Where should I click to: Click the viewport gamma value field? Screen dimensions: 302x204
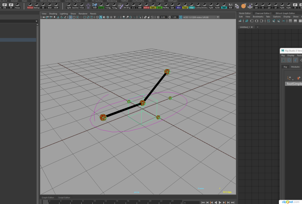point(174,17)
